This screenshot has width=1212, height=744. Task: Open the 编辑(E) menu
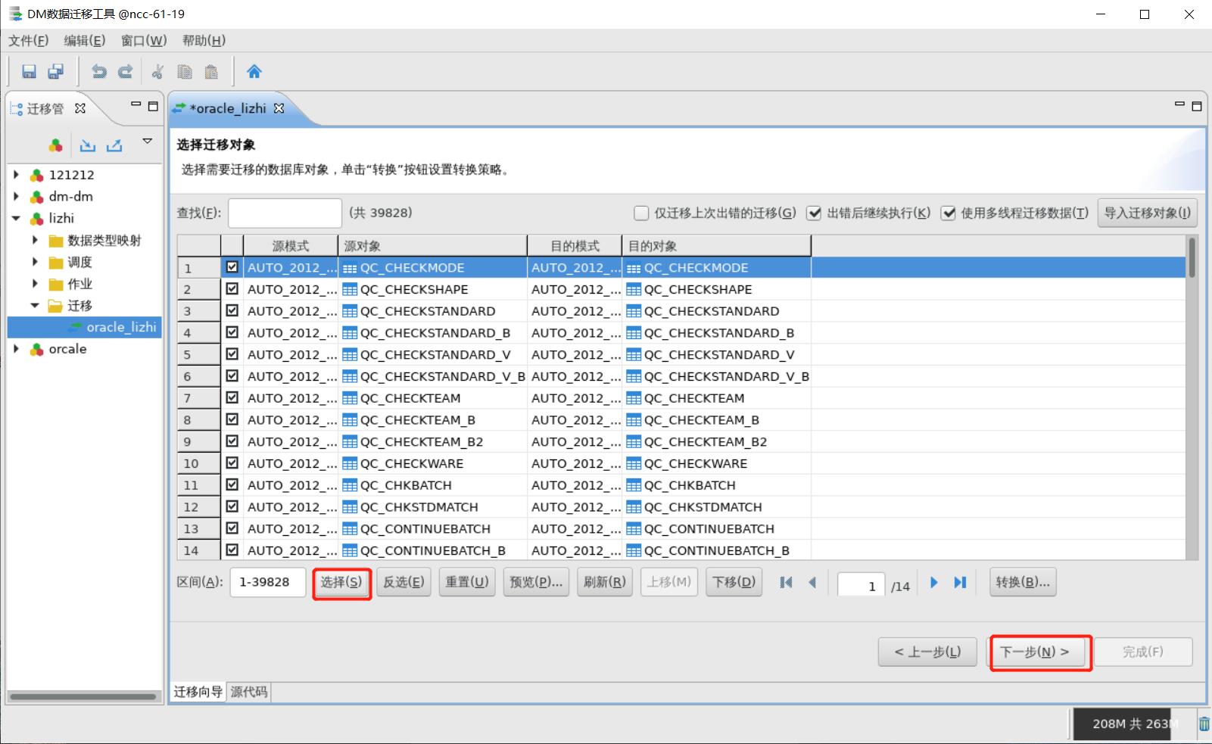(85, 41)
